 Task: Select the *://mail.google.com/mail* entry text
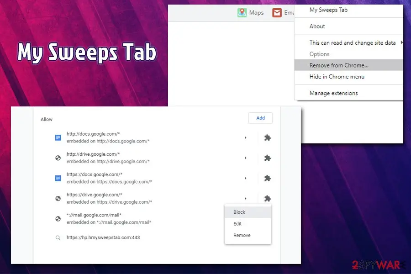[x=94, y=215]
